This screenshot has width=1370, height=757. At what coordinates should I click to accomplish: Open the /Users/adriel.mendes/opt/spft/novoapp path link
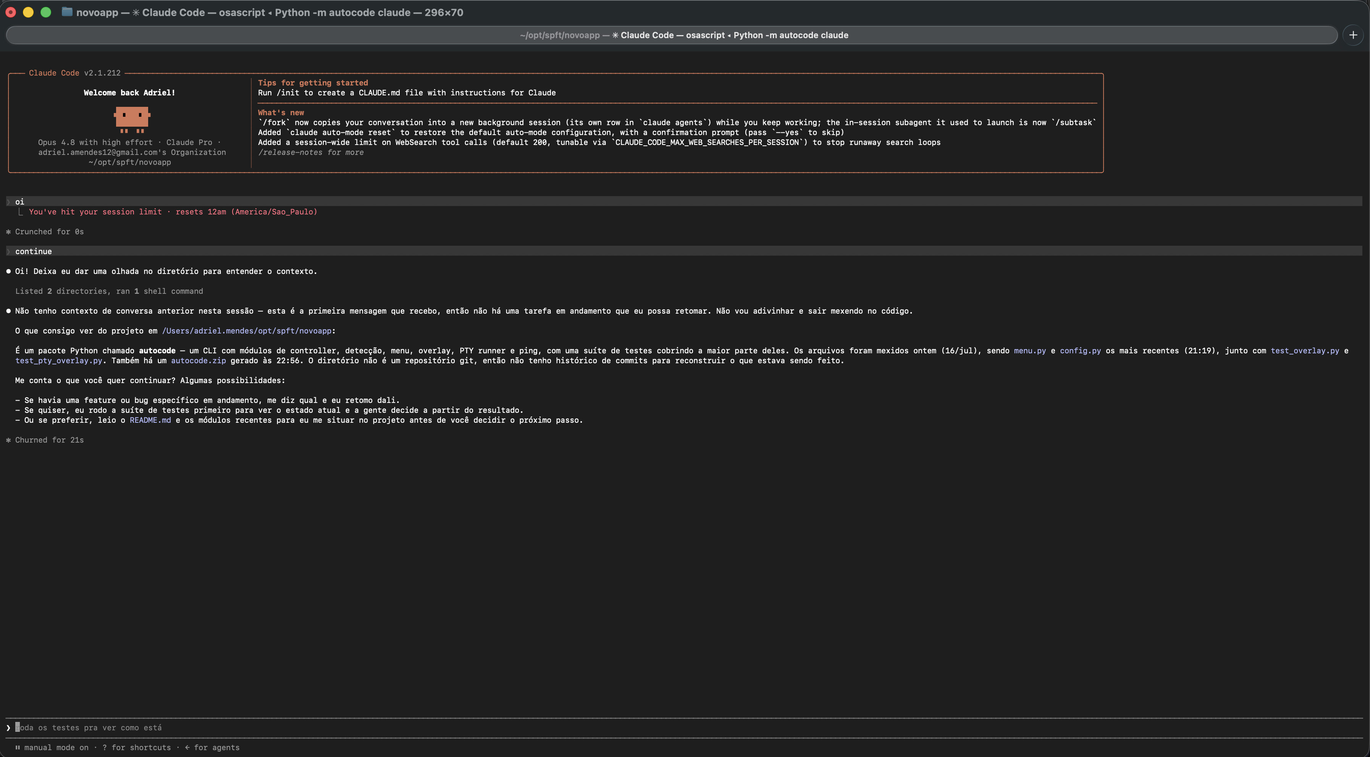tap(246, 331)
